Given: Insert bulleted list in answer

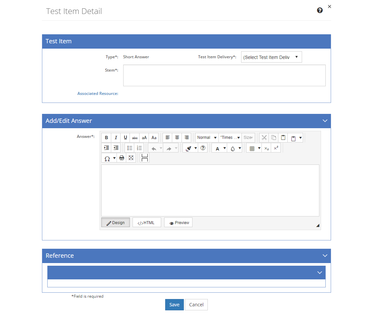Looking at the screenshot, I should [130, 148].
